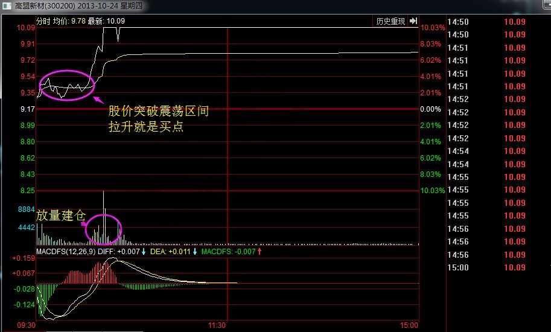Click the arrow icon beside 历史重现
Viewport: 551px width, 332px height.
[413, 21]
